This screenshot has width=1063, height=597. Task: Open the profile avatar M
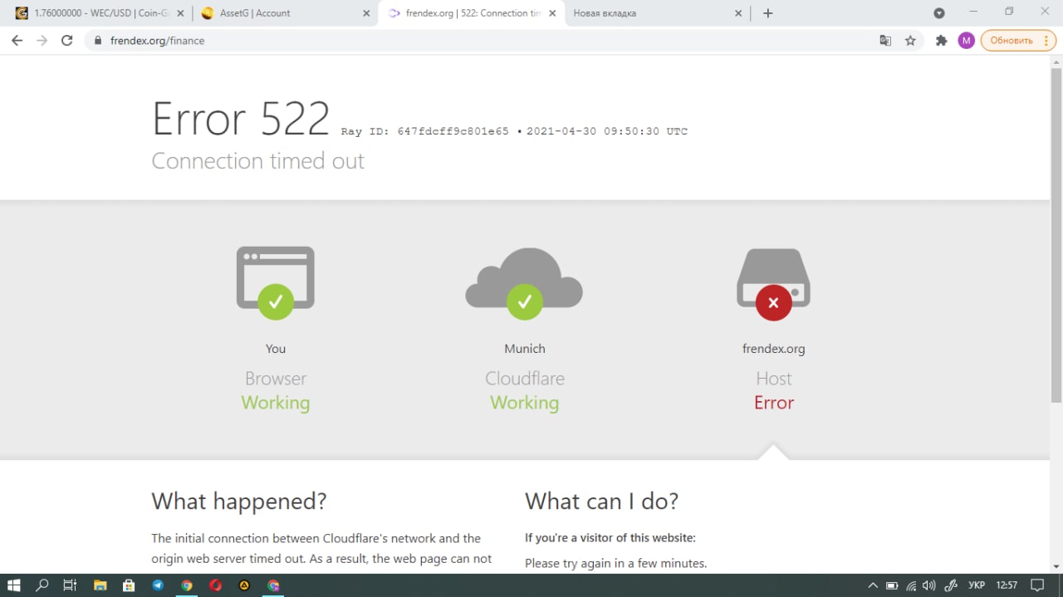tap(966, 41)
